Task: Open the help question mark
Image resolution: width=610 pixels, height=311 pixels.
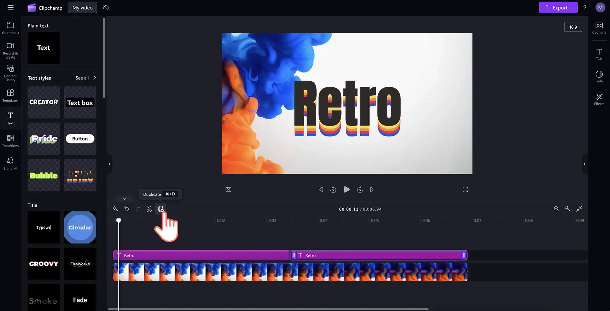Action: tap(585, 7)
